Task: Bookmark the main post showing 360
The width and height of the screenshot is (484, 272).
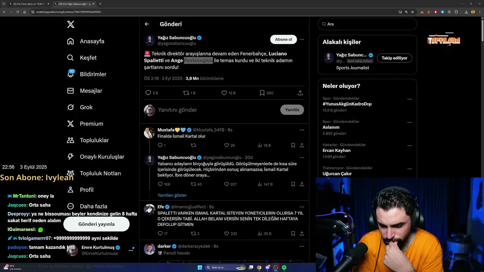Action: [262, 93]
